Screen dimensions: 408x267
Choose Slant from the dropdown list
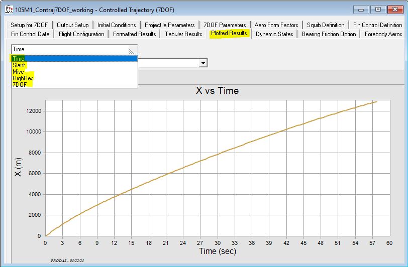[x=19, y=65]
